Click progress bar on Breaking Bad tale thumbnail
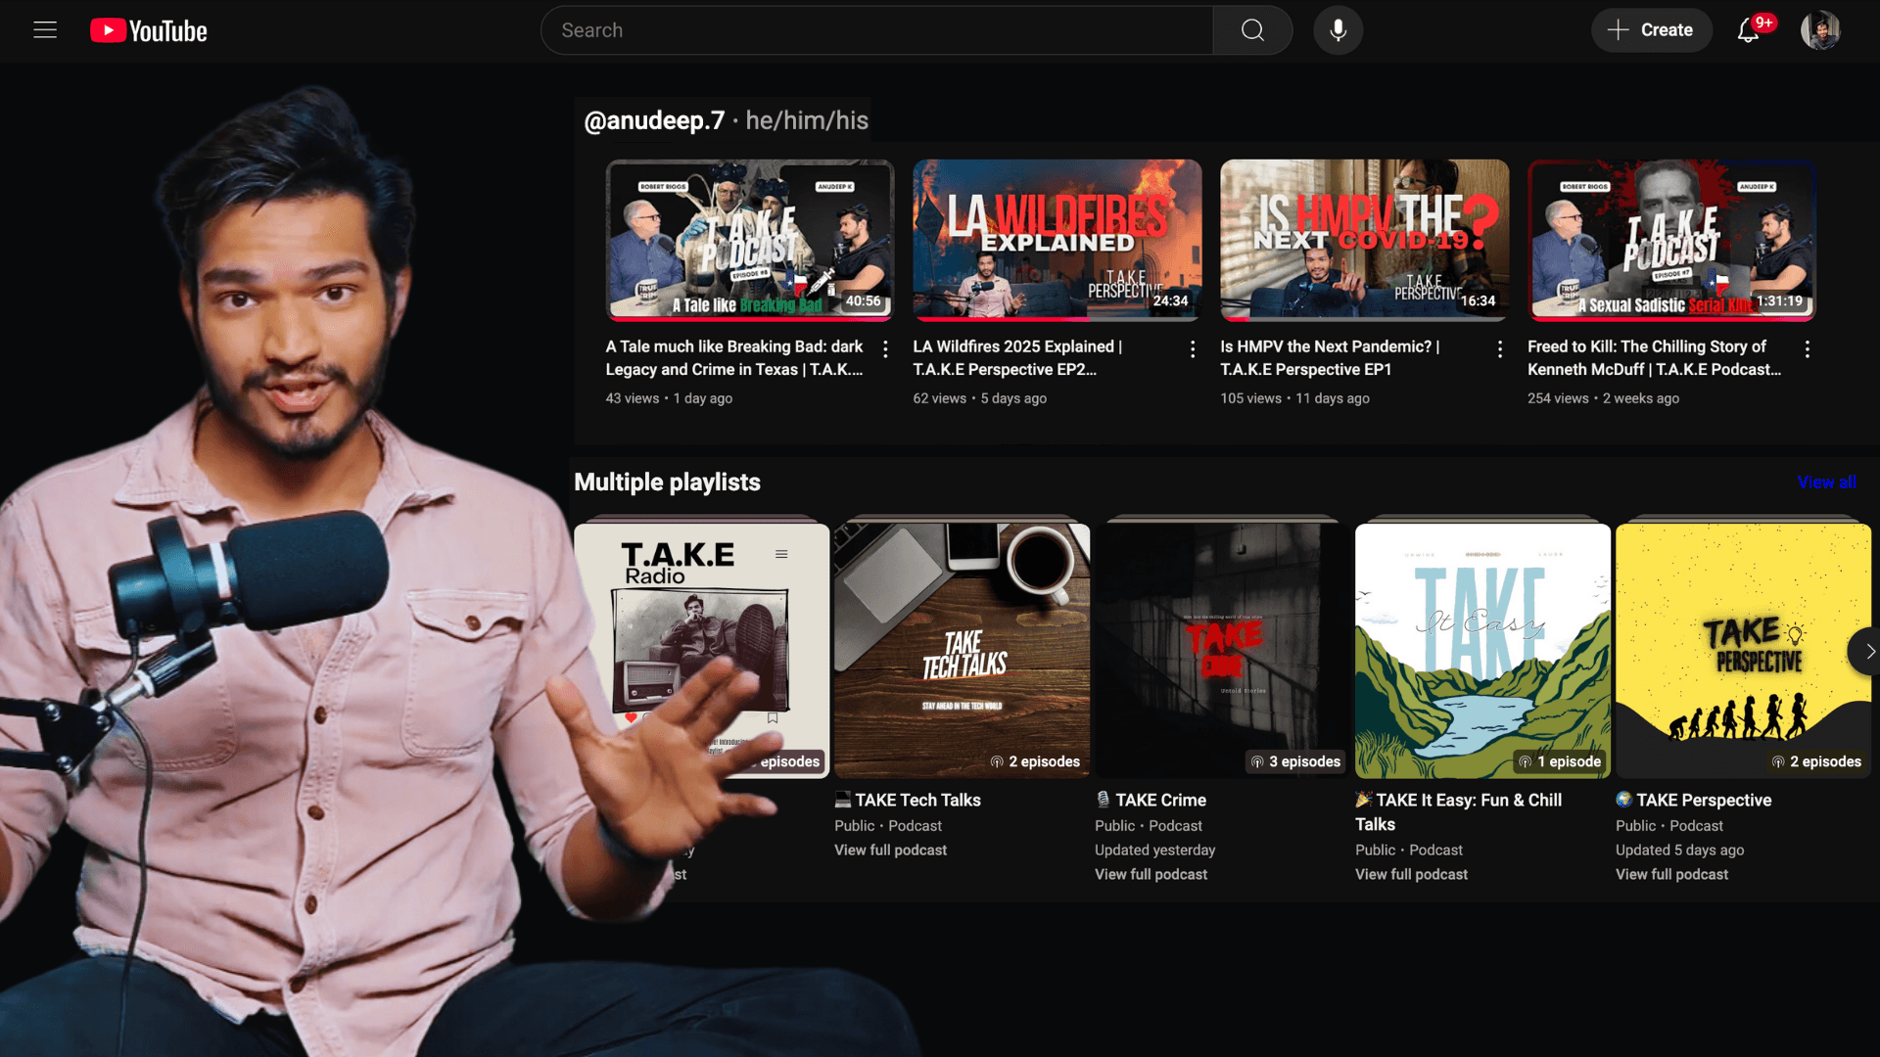The height and width of the screenshot is (1057, 1880). (750, 319)
